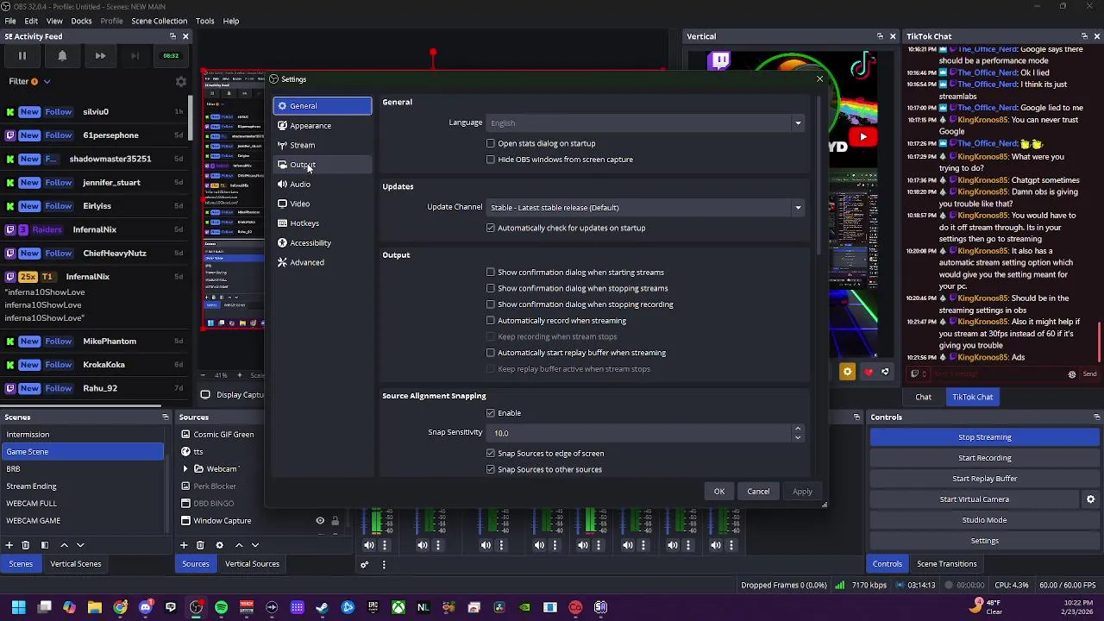The height and width of the screenshot is (621, 1104).
Task: Open the File menu
Action: (10, 21)
